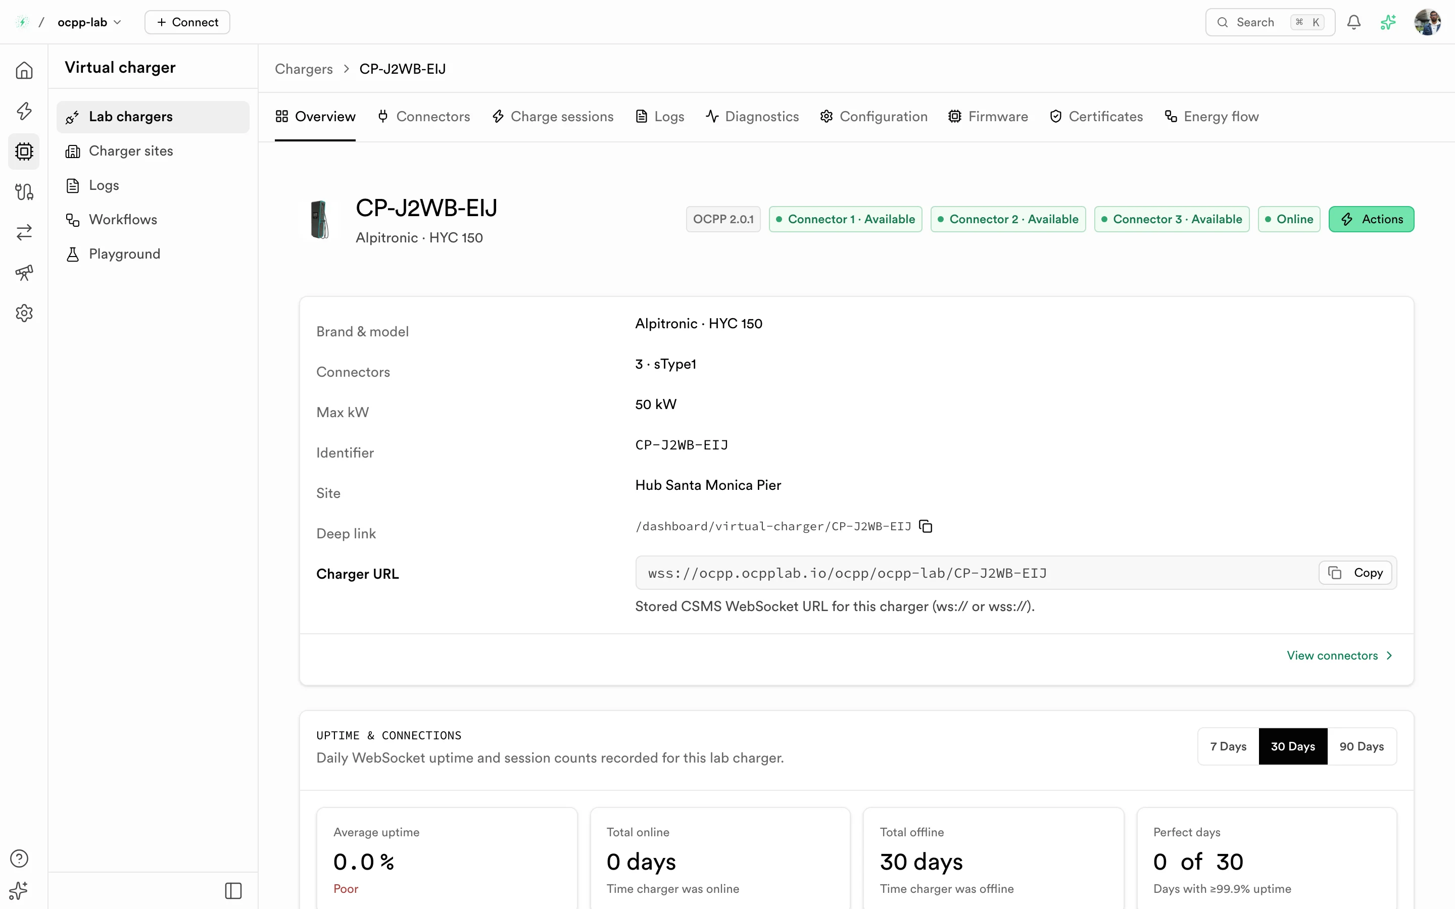Click the Average uptime card

tap(447, 858)
